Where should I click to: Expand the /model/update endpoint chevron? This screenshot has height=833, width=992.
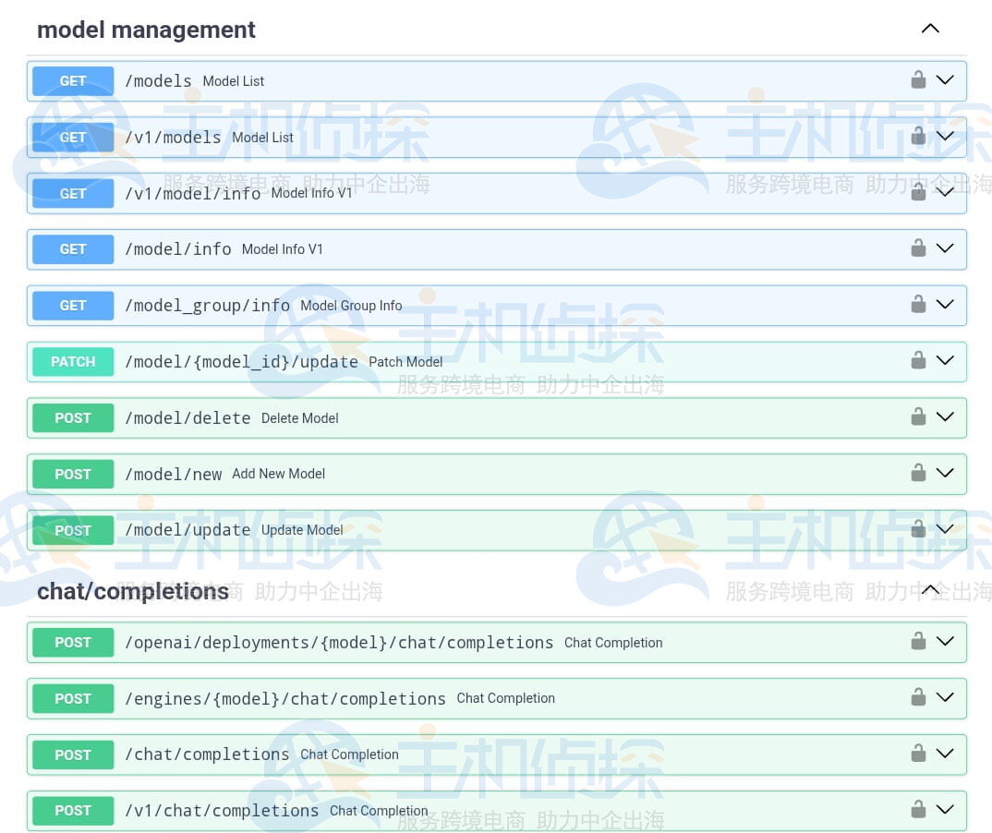coord(945,529)
